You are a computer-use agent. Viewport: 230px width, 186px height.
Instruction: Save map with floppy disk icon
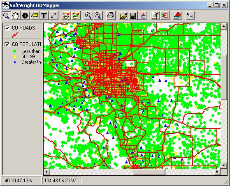(x=133, y=16)
